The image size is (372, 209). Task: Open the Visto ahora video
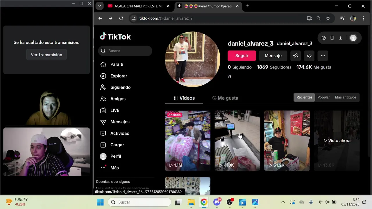pyautogui.click(x=337, y=140)
